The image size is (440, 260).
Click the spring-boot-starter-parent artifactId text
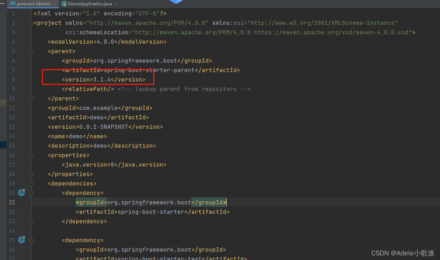(x=149, y=70)
